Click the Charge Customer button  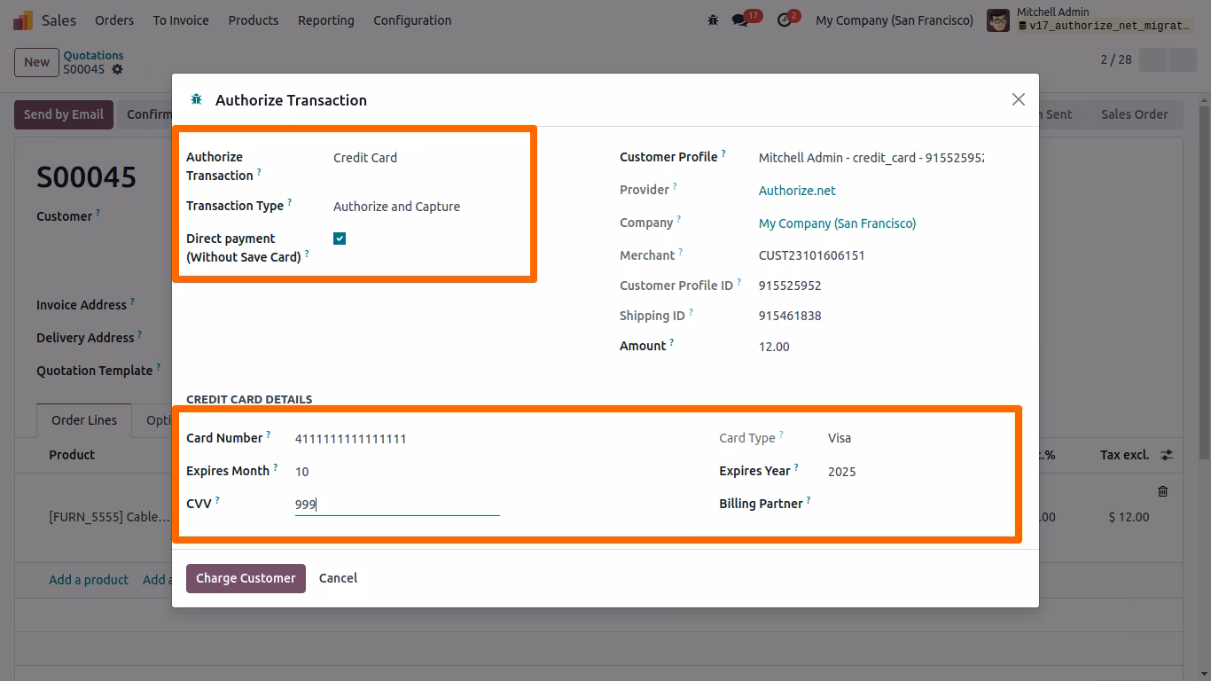point(246,578)
